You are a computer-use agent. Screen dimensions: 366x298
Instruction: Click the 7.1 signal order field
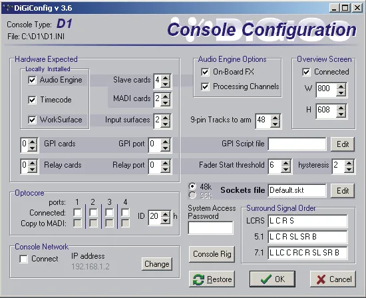307,253
